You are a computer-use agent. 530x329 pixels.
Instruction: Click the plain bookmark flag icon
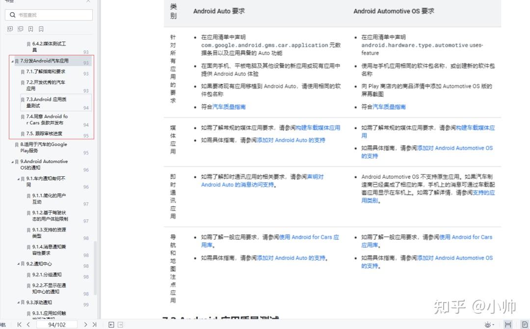(41, 29)
